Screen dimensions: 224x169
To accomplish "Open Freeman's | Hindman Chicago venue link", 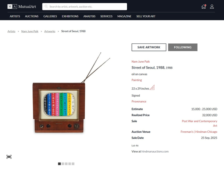I will [x=199, y=132].
